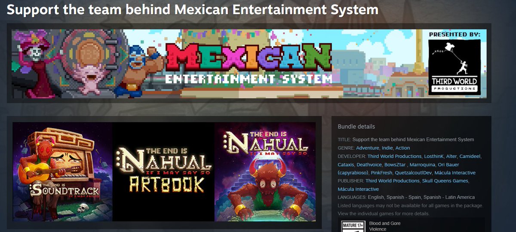The width and height of the screenshot is (516, 232).
Task: Open developer Third World Productions link
Action: [394, 156]
